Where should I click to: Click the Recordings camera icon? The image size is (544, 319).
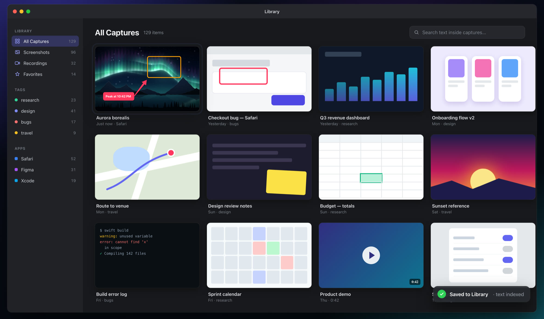(17, 63)
